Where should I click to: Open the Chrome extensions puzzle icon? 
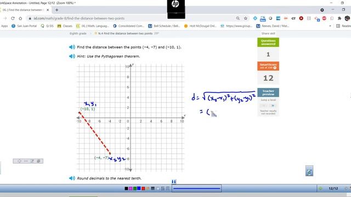pos(339,18)
